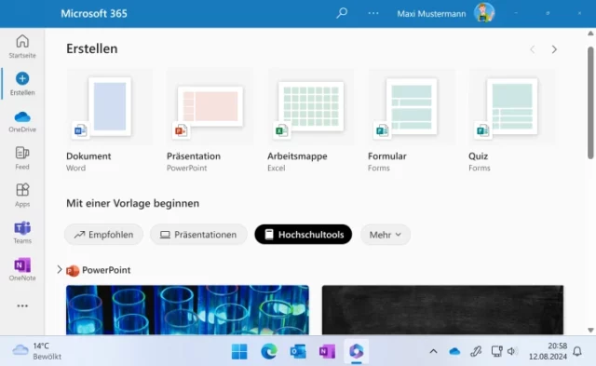Open Outlook from the taskbar
The height and width of the screenshot is (366, 596).
(298, 351)
